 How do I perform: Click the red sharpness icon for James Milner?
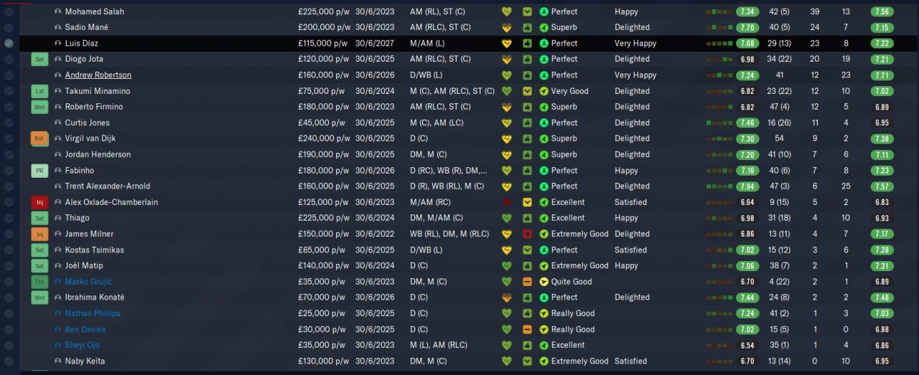pyautogui.click(x=527, y=234)
